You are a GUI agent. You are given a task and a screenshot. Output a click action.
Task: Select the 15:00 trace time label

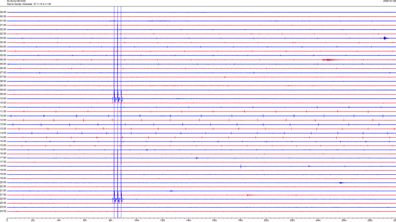click(x=3, y=141)
